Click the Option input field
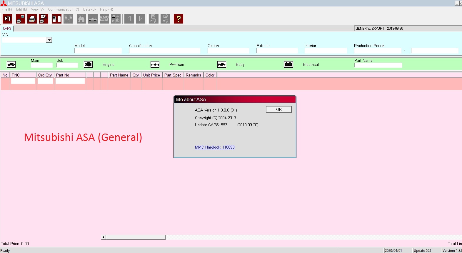The height and width of the screenshot is (253, 462). 228,51
